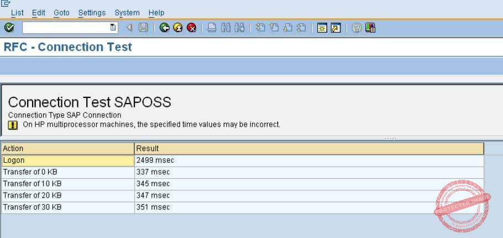Open the command field history dropdown
This screenshot has height=238, width=503.
point(113,28)
